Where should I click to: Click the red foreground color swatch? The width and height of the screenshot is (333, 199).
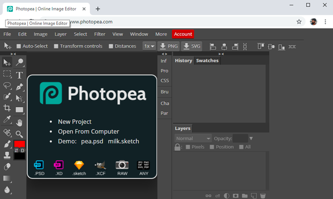pyautogui.click(x=19, y=144)
